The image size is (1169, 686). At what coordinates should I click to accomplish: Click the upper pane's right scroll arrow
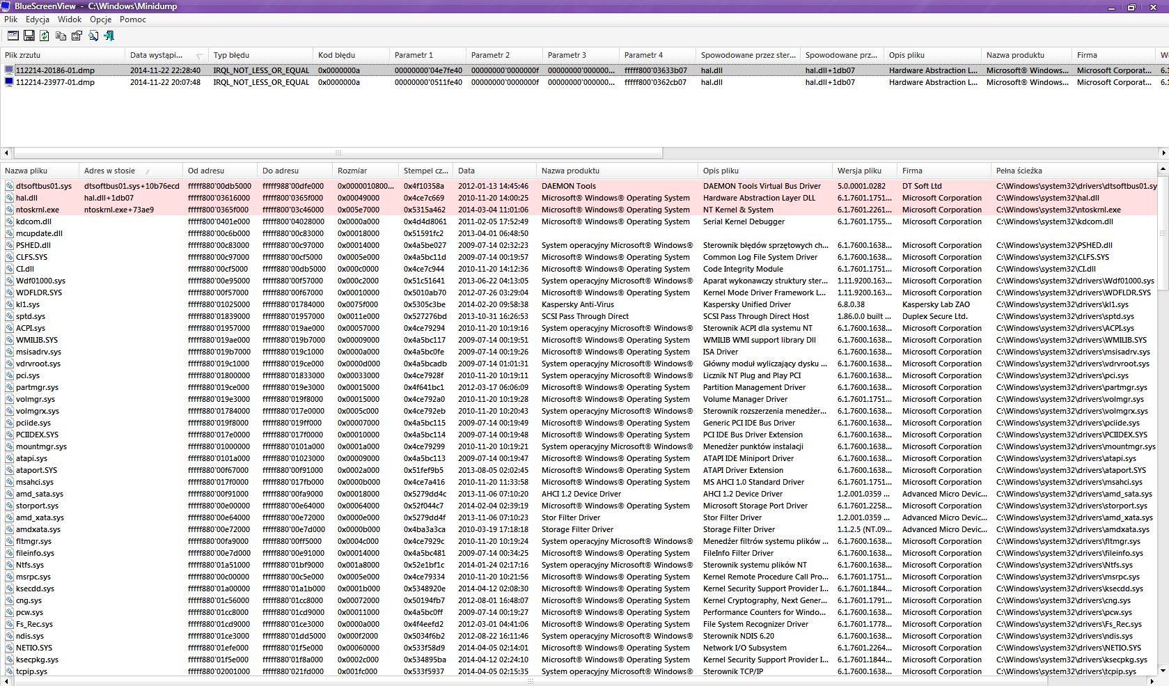point(1163,153)
